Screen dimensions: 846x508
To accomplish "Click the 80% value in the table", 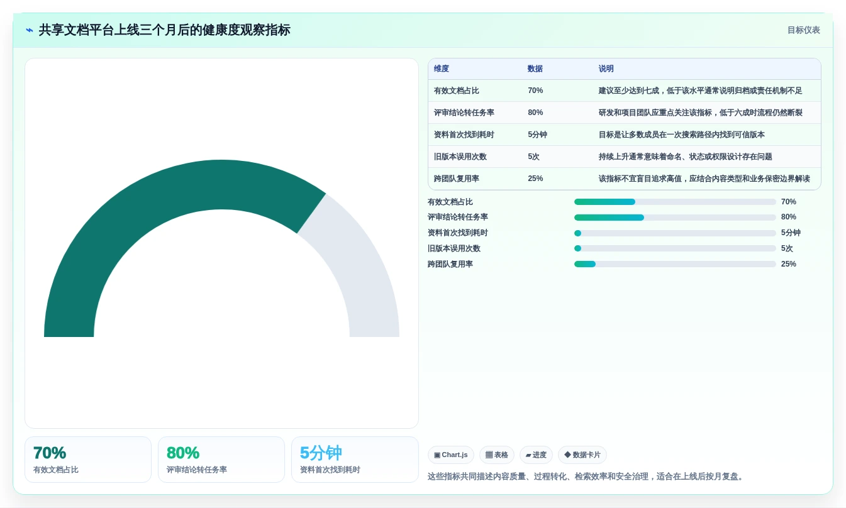I will 535,113.
